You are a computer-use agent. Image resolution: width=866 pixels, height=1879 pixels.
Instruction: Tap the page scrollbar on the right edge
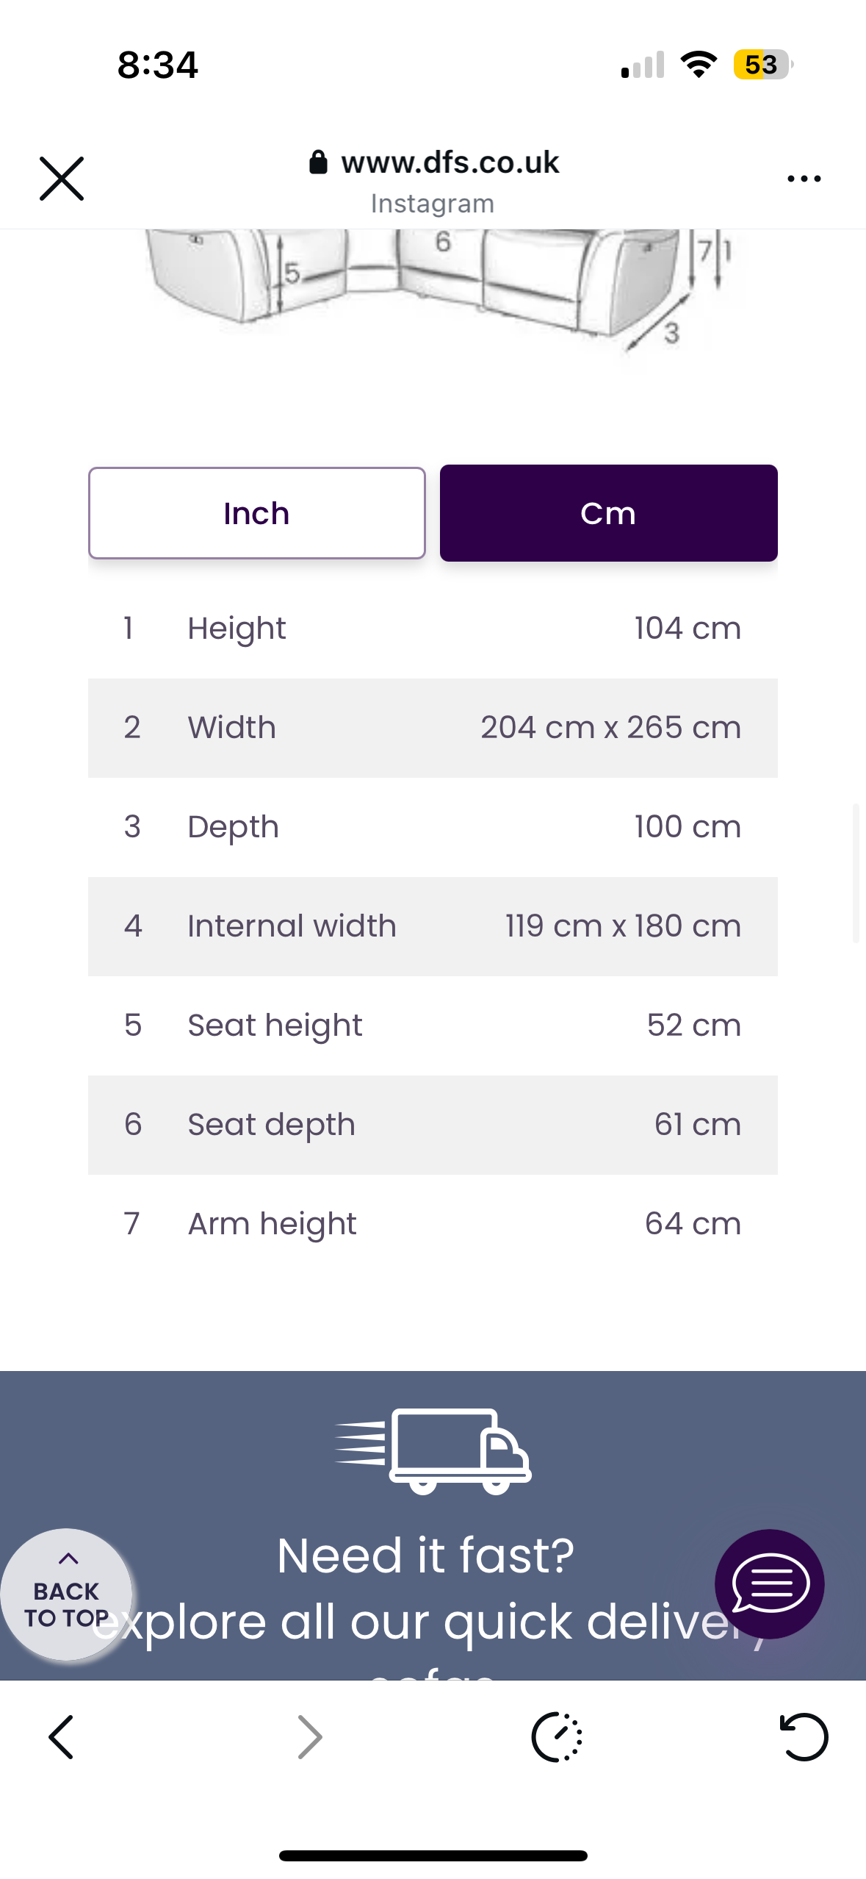pyautogui.click(x=855, y=873)
